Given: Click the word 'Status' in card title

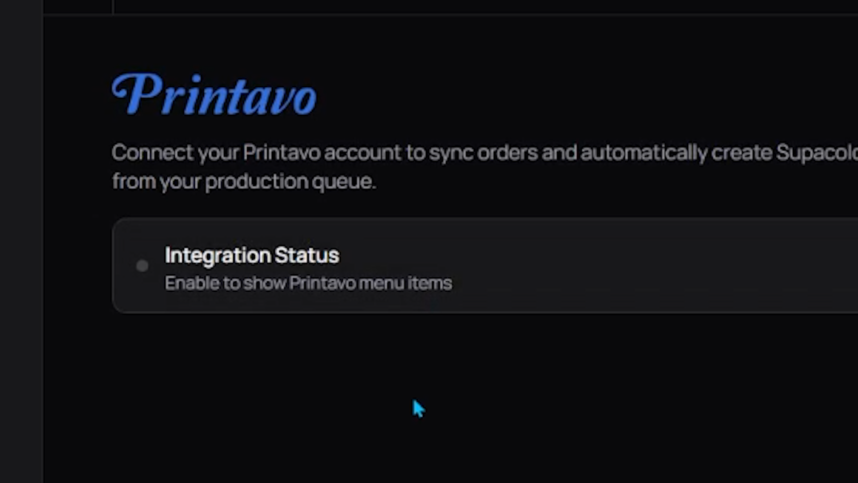Looking at the screenshot, I should point(307,255).
